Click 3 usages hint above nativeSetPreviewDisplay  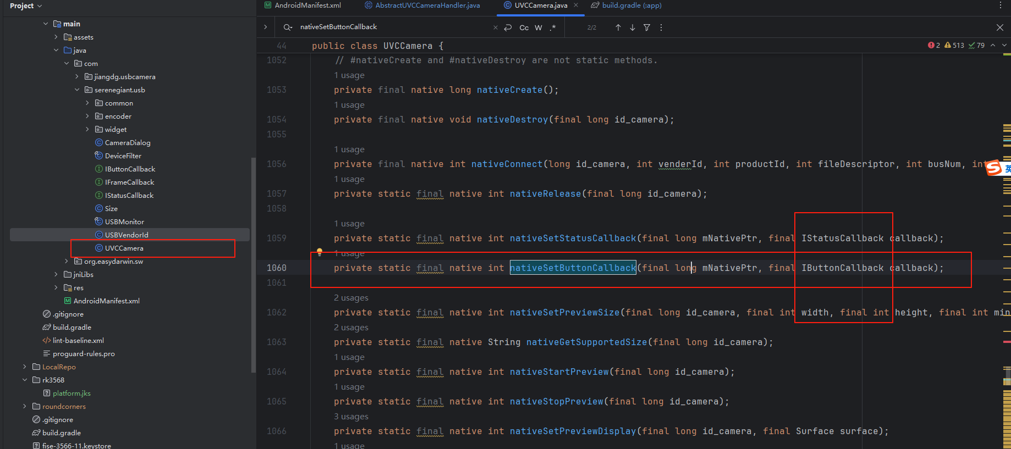point(351,417)
